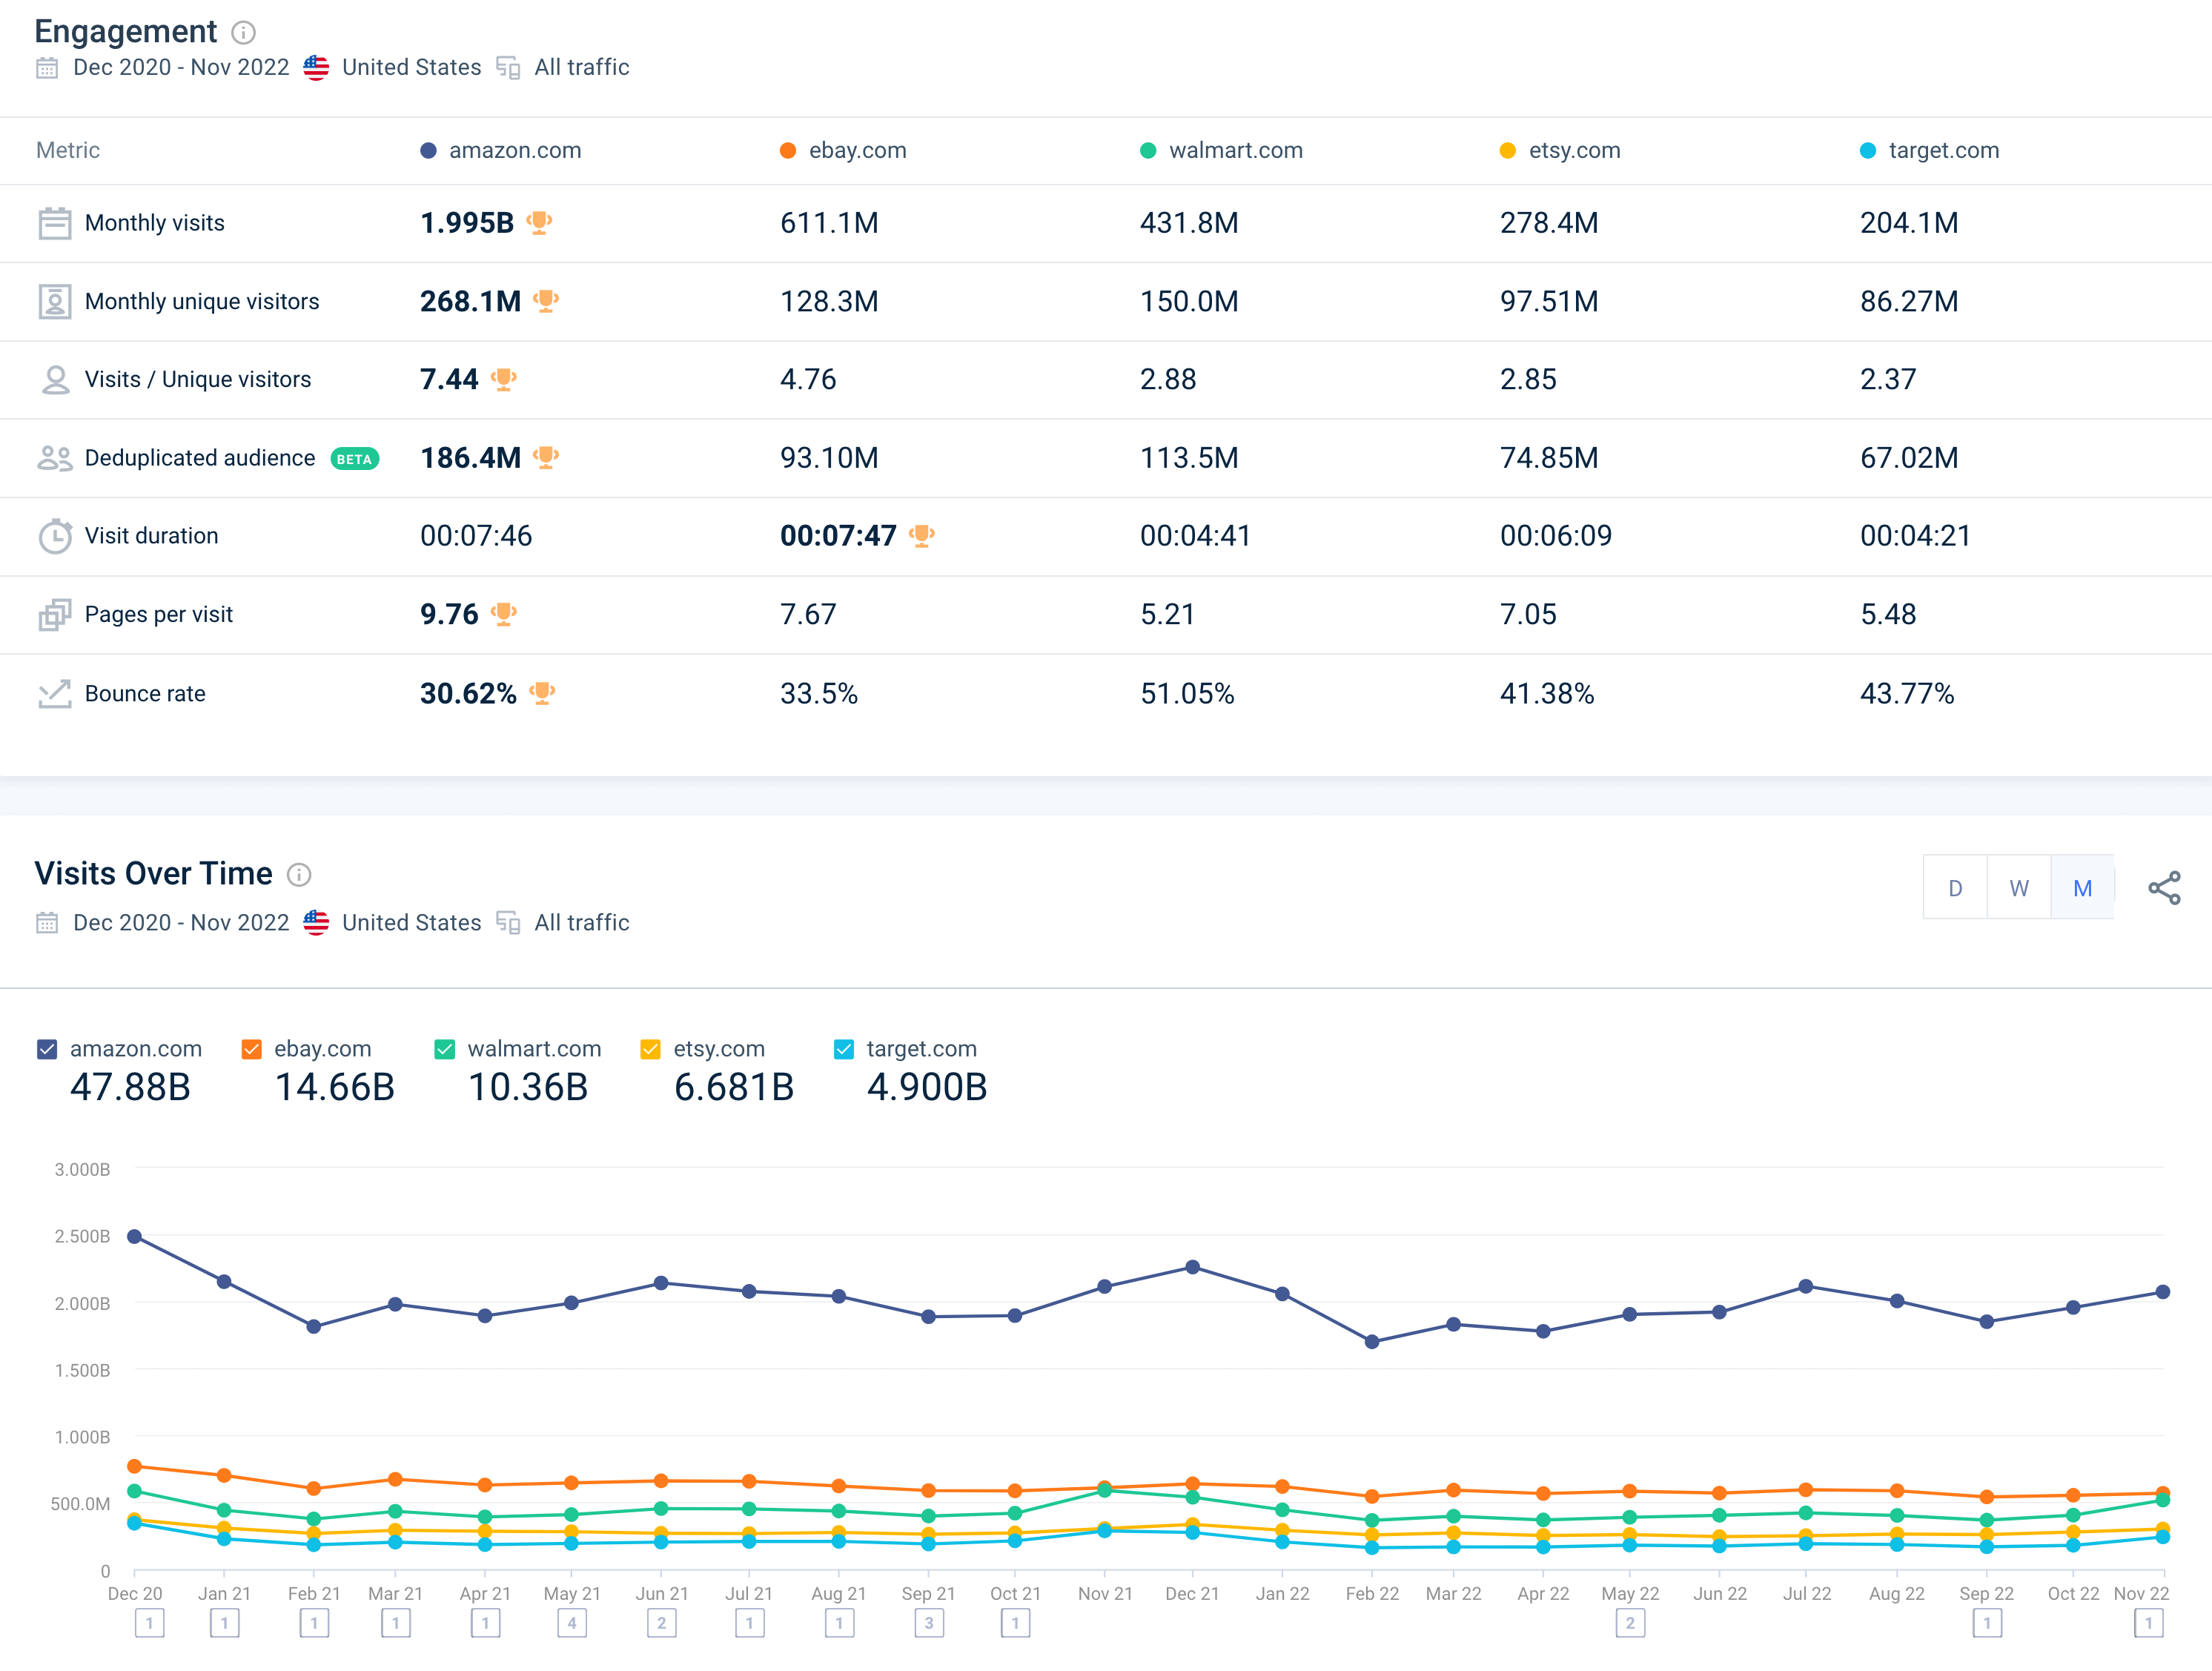Click the Deduplicated audience row label
This screenshot has height=1671, width=2212.
coord(200,458)
